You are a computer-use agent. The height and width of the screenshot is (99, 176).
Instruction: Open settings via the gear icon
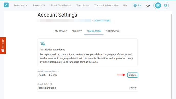165,5
